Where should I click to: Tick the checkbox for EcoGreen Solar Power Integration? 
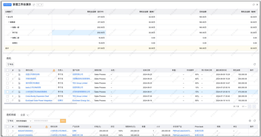pos(7,100)
